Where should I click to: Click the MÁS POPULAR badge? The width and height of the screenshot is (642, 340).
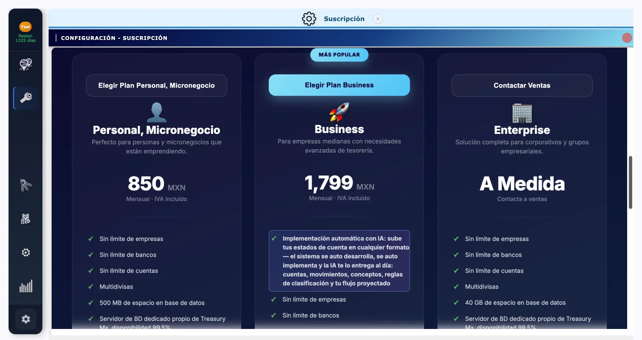coord(339,55)
